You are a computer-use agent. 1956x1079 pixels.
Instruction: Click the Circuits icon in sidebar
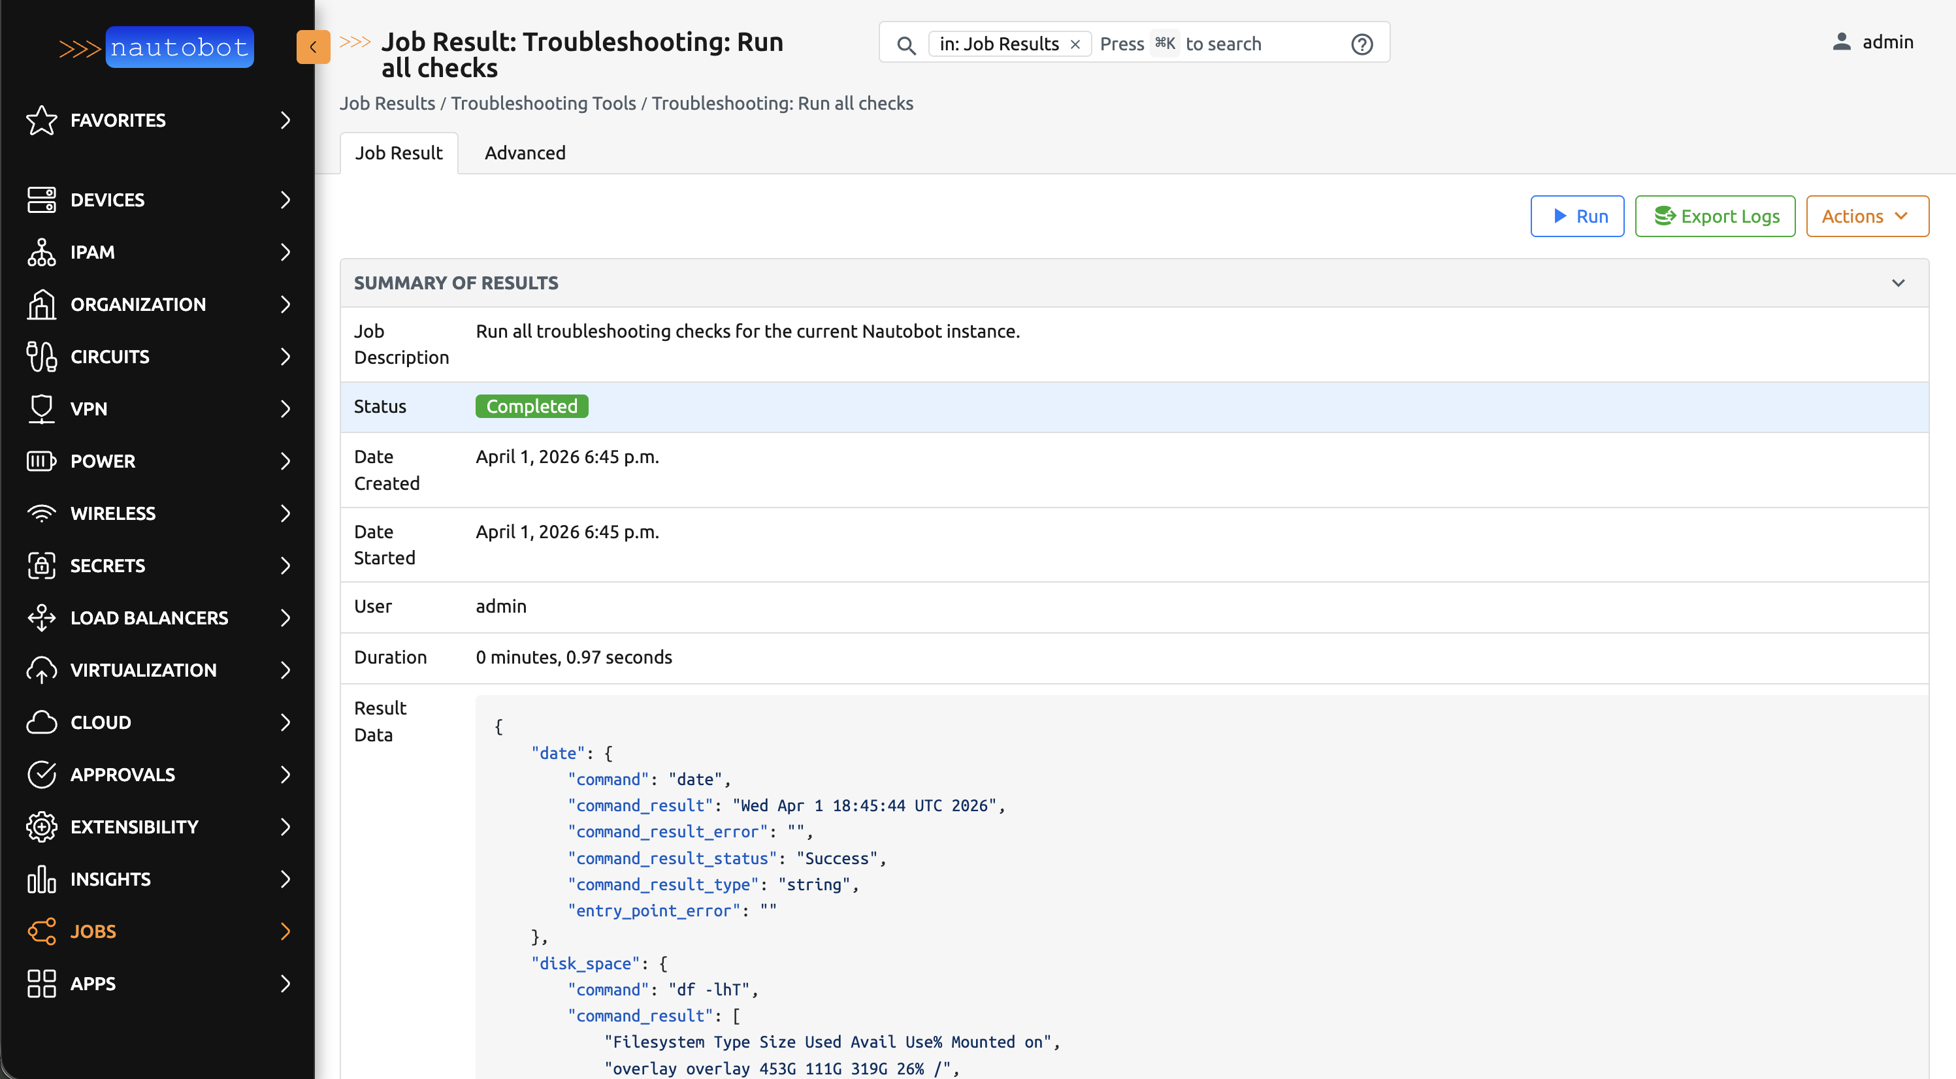pos(41,356)
